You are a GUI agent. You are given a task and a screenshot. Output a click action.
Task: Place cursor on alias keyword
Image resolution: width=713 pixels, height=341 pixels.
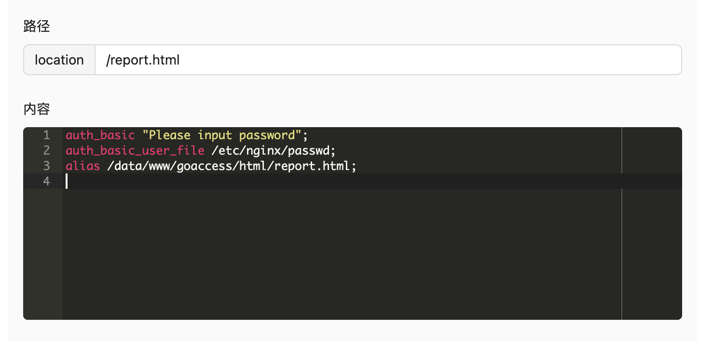[83, 166]
